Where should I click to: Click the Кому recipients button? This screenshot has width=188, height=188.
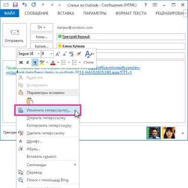click(x=41, y=37)
